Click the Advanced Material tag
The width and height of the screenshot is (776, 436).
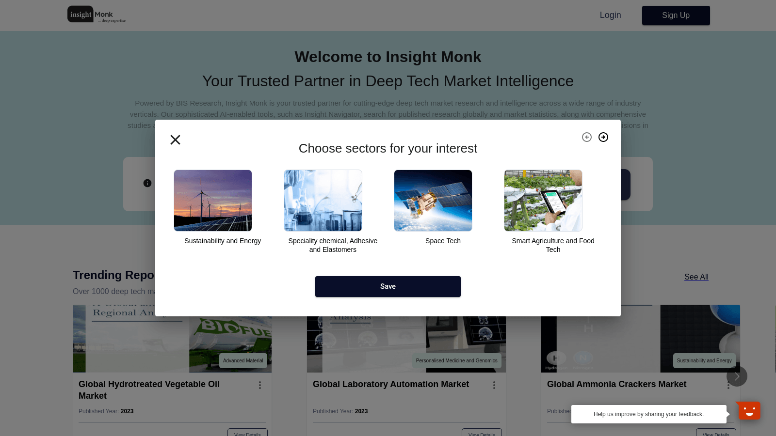coord(243,360)
